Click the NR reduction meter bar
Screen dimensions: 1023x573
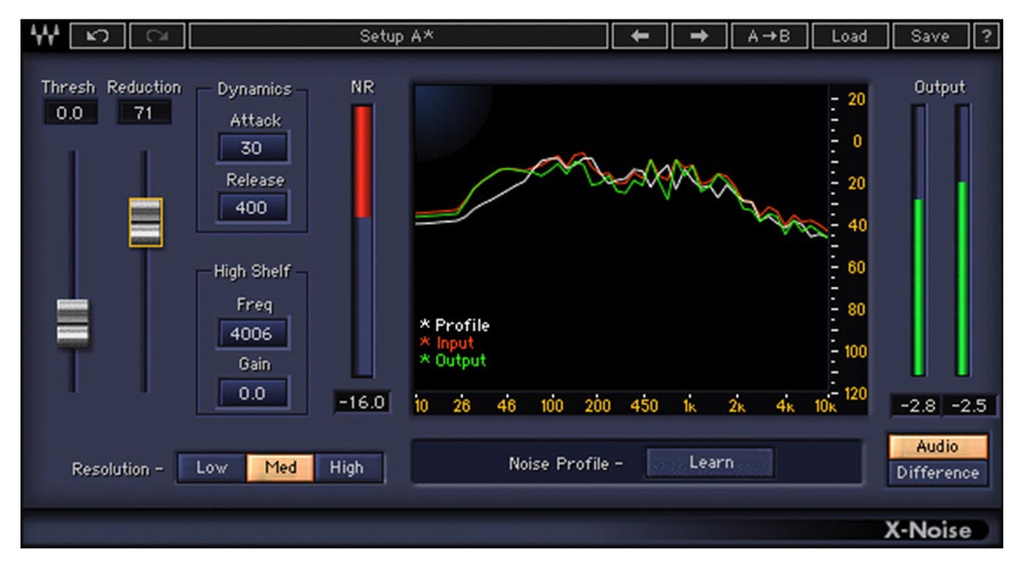point(362,240)
